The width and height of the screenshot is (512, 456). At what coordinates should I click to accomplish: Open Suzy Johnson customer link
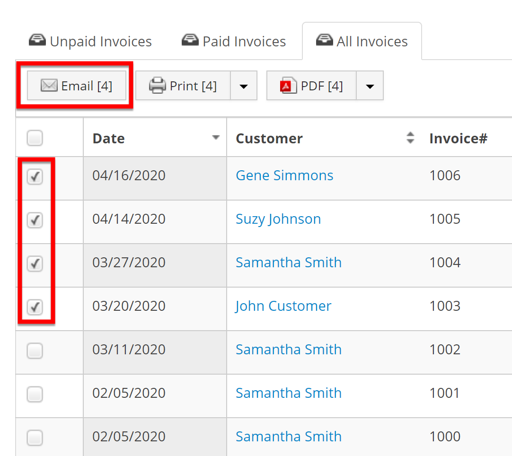tap(278, 219)
